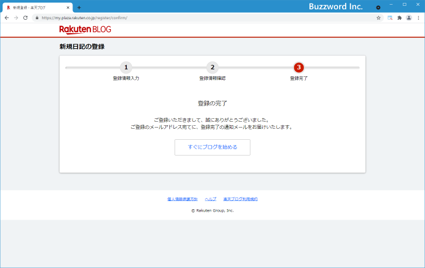Click the extension icon beside the bookmark star
Image resolution: width=425 pixels, height=268 pixels.
[390, 18]
